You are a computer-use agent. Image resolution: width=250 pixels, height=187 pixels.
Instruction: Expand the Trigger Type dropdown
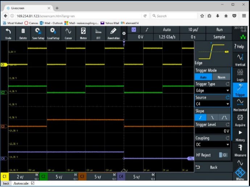[x=213, y=91]
